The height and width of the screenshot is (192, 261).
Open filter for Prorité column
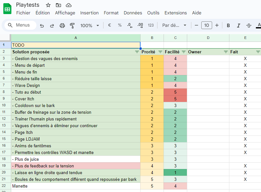click(x=160, y=52)
